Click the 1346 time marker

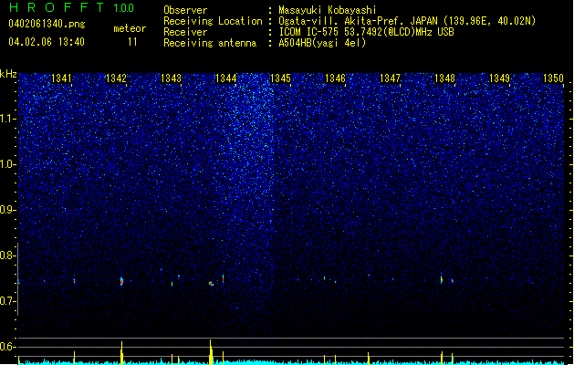point(335,78)
